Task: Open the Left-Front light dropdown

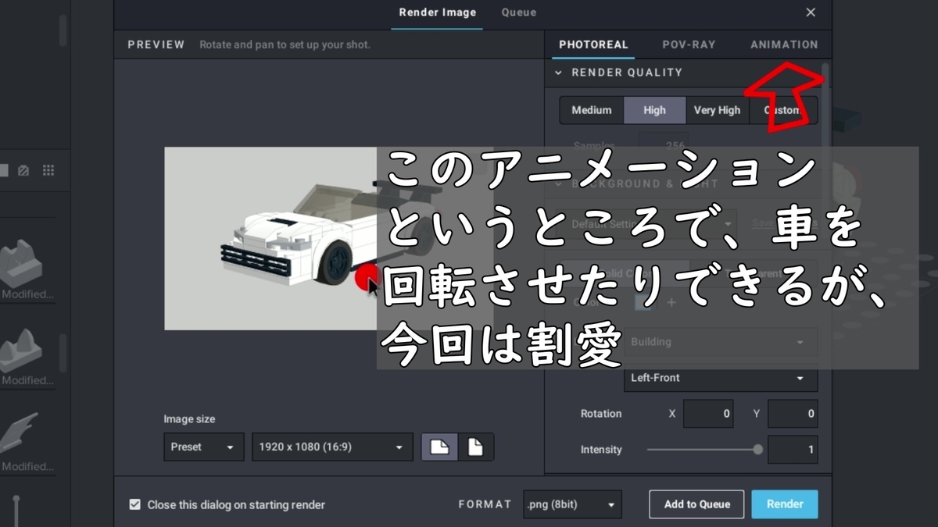Action: [721, 378]
